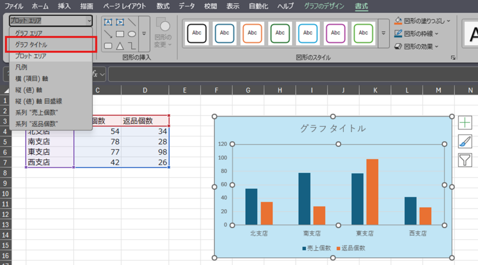Select the triangle shape icon
Screen dimensions: 478x265
[120, 46]
